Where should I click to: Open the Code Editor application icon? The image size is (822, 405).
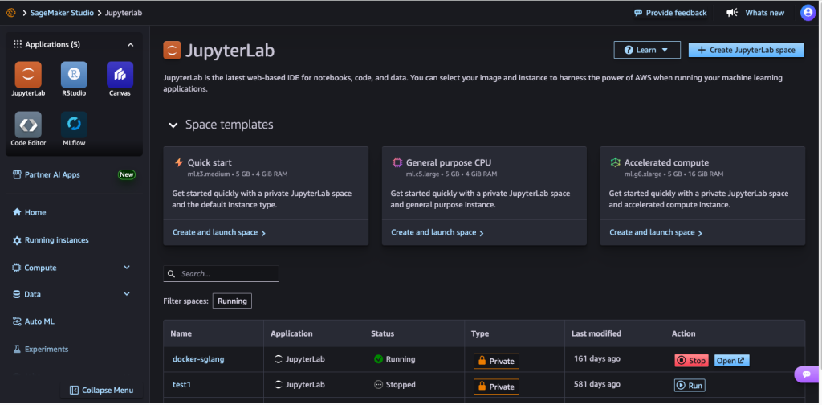tap(28, 125)
